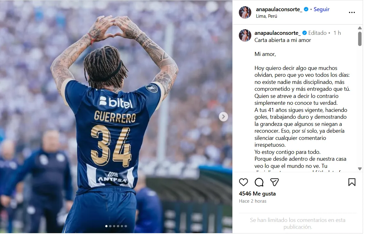Like the post with the heart icon
This screenshot has width=369, height=235.
tap(243, 182)
